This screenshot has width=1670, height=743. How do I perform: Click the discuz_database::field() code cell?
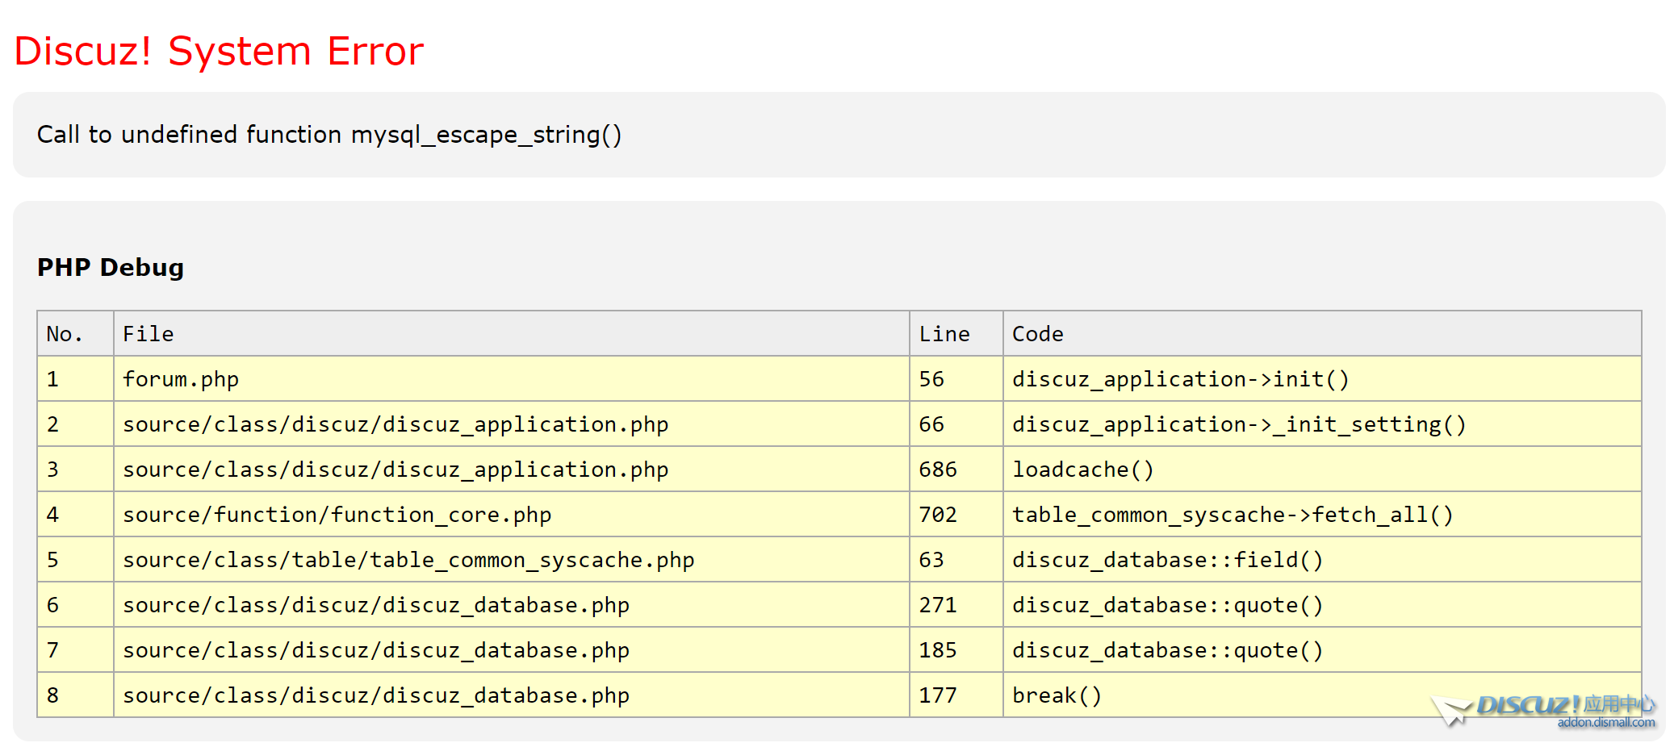(x=1167, y=560)
